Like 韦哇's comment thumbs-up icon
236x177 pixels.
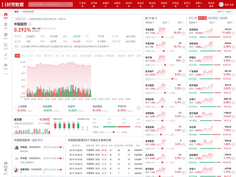61,147
